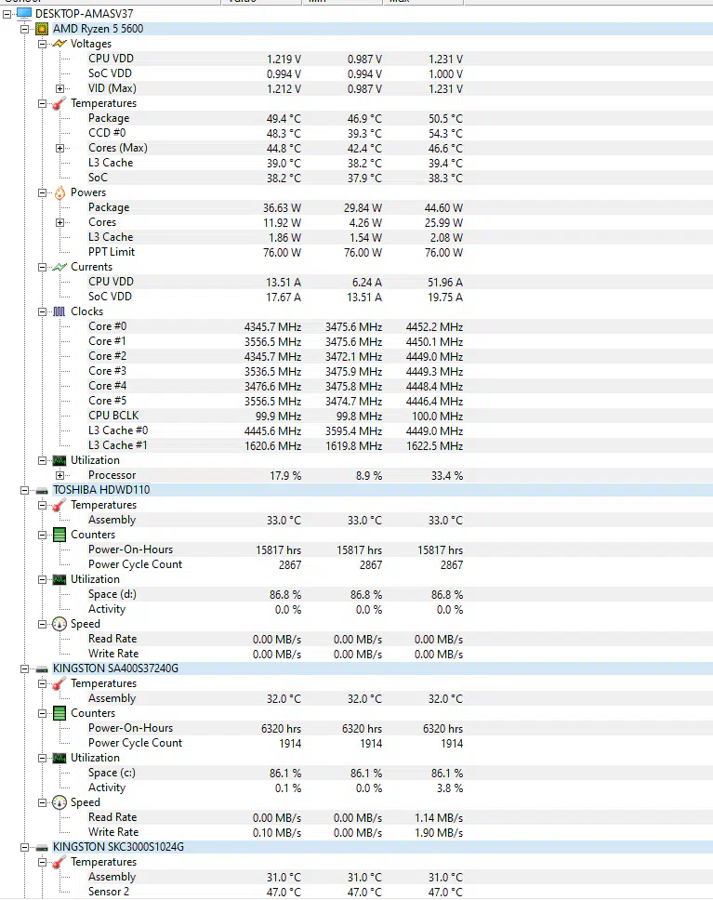Click the Clocks waveform icon

pyautogui.click(x=59, y=311)
